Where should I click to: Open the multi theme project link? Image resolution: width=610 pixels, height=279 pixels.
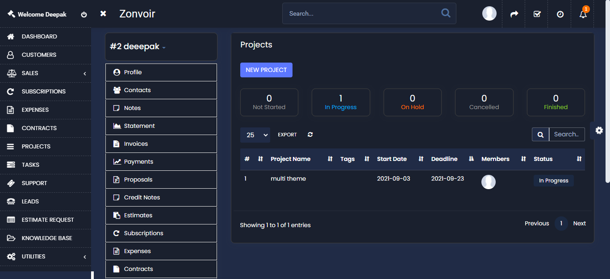[288, 179]
